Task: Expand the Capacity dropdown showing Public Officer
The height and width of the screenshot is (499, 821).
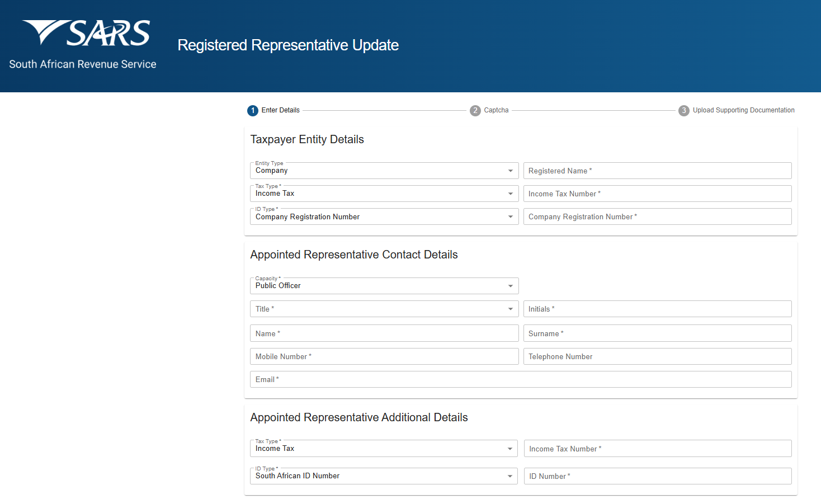Action: (x=384, y=286)
